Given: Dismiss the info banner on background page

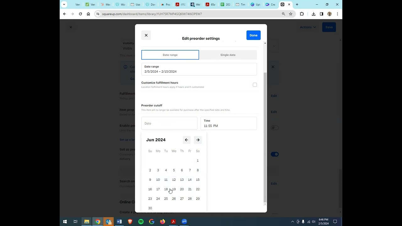Looking at the screenshot, I should (x=273, y=67).
